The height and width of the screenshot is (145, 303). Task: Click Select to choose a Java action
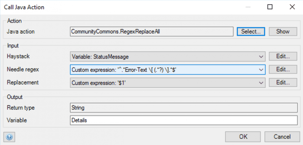(x=251, y=31)
